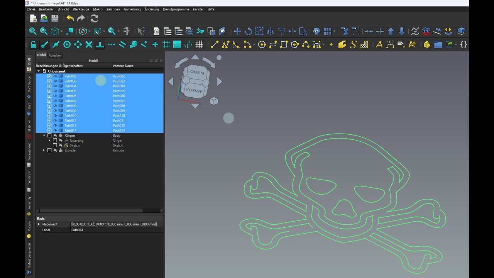Click the Redo arrow icon
The height and width of the screenshot is (278, 494).
point(81,19)
